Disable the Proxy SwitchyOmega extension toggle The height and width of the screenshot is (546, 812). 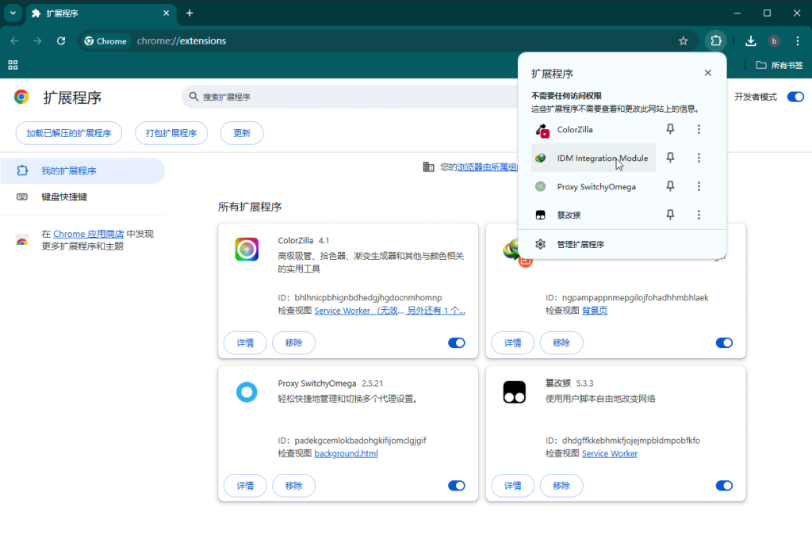[456, 485]
